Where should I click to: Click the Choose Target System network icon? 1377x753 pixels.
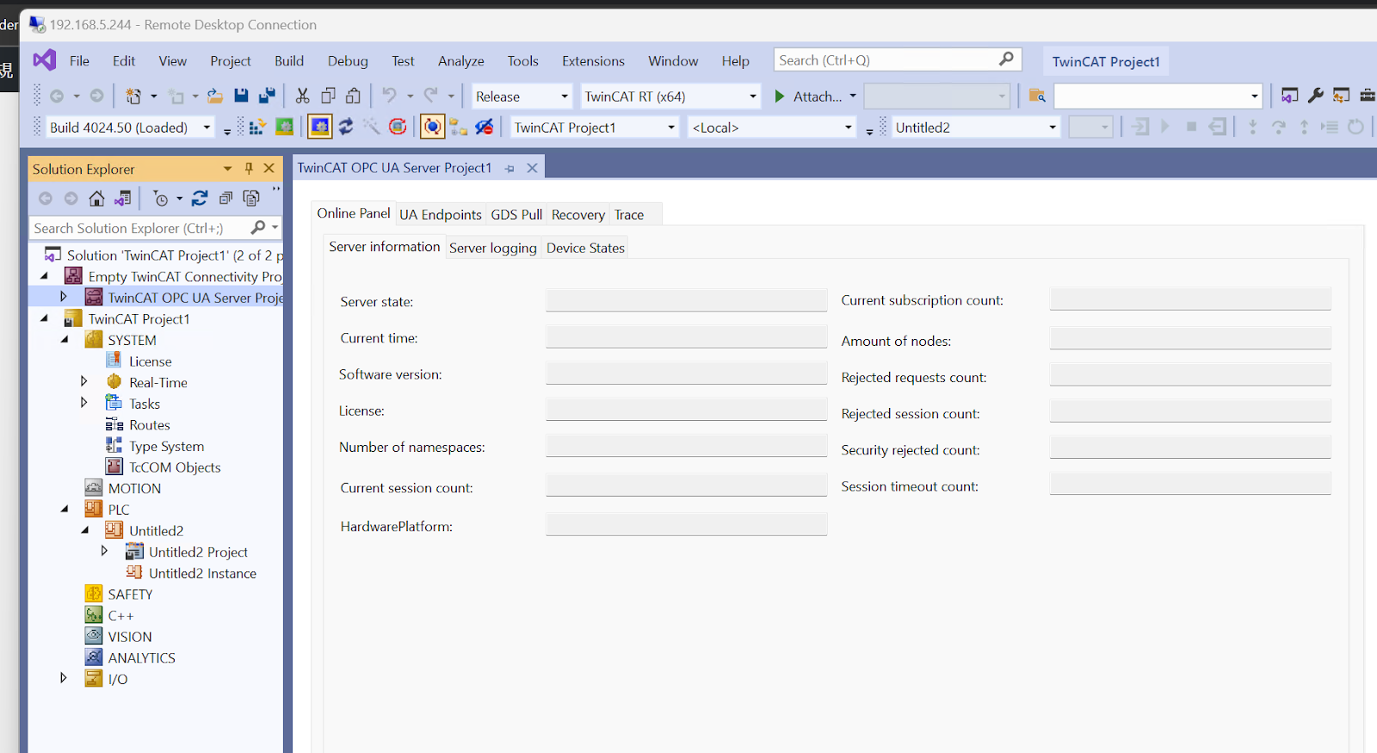(459, 127)
